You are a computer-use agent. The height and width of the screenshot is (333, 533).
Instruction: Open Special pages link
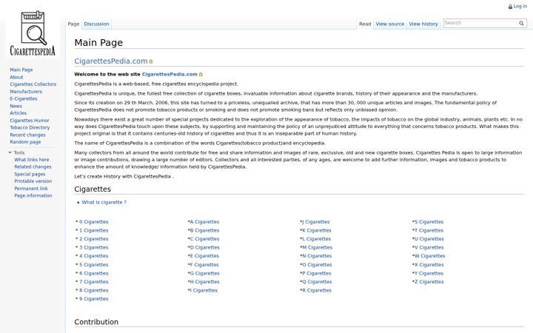[x=30, y=174]
